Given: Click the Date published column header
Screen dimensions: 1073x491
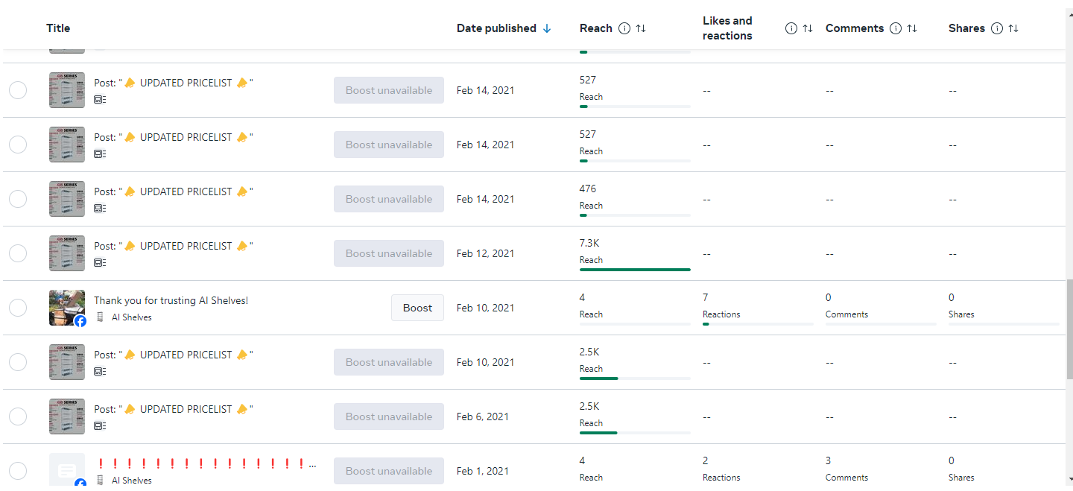Looking at the screenshot, I should (496, 28).
